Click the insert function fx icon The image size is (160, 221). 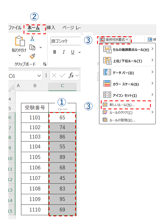click(71, 76)
